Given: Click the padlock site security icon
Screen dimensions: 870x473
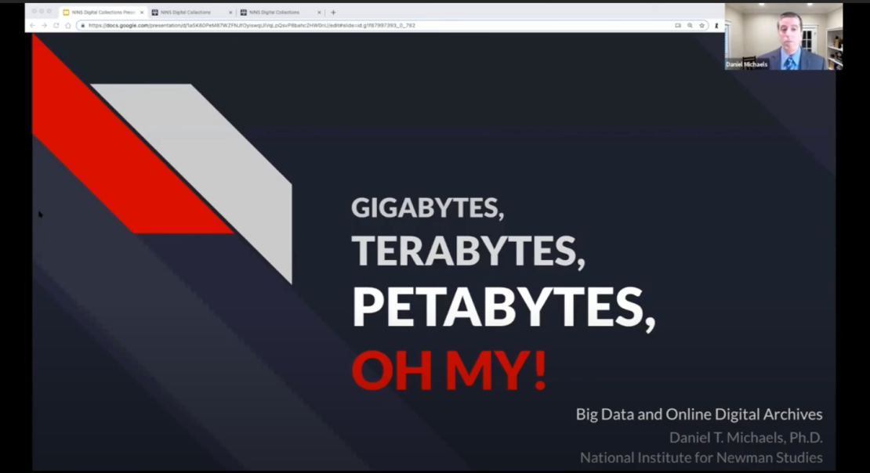Looking at the screenshot, I should 83,24.
